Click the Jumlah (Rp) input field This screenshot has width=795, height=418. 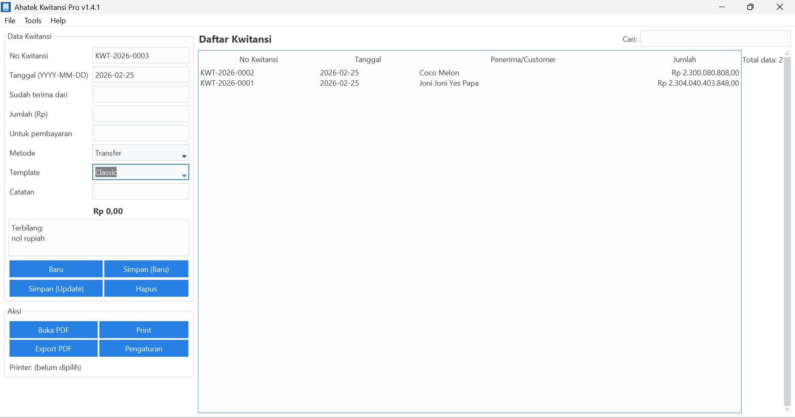point(140,114)
